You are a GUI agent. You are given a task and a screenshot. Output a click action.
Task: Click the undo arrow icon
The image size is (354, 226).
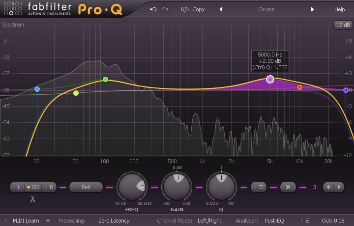pos(153,9)
